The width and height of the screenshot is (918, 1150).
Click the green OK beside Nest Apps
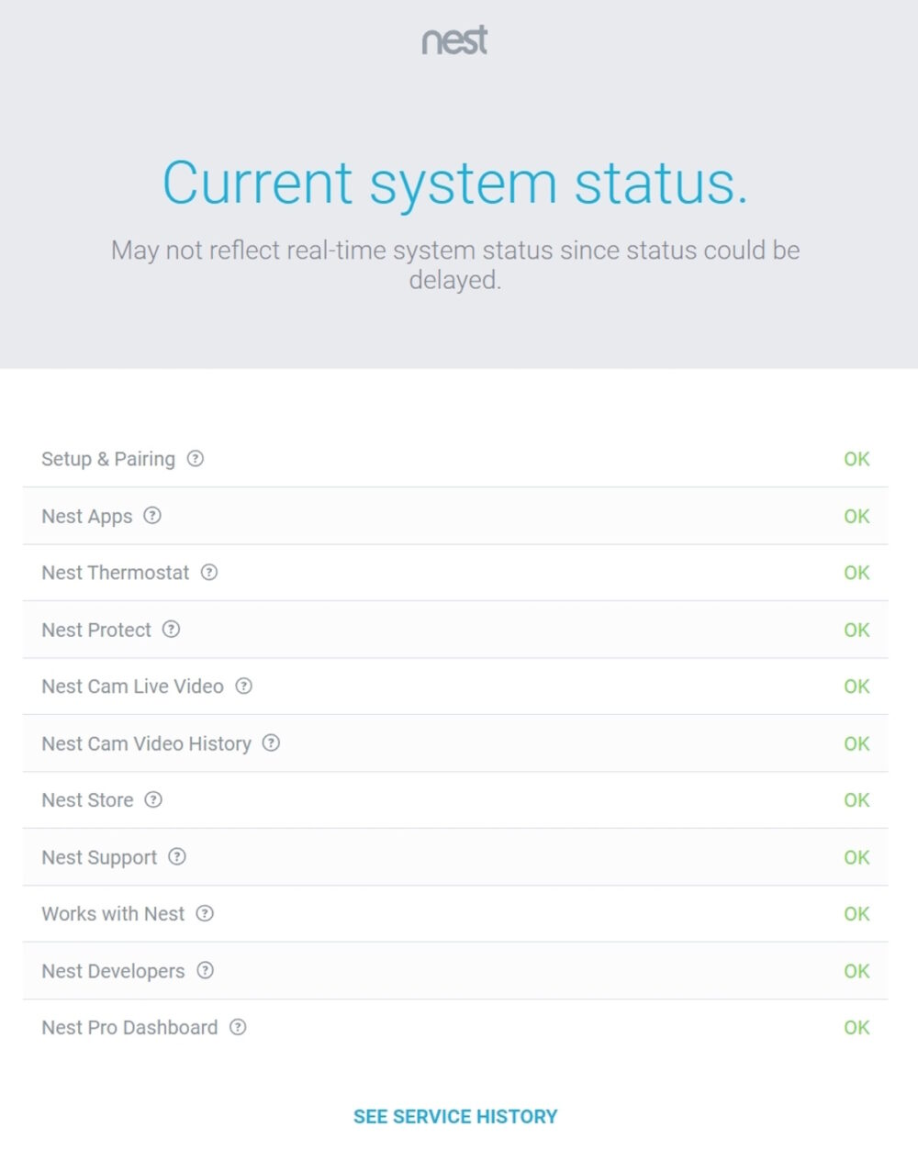(856, 516)
